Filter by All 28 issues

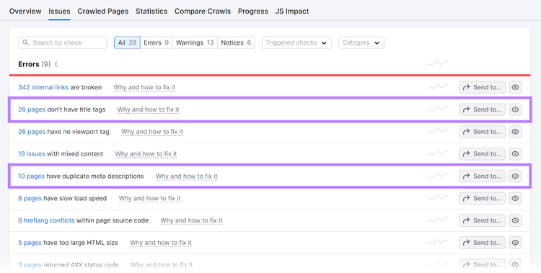pos(127,42)
